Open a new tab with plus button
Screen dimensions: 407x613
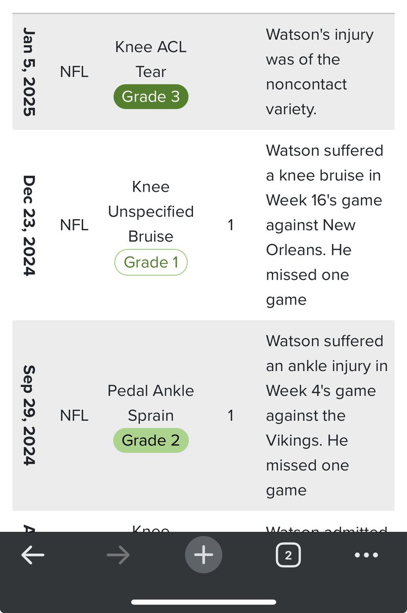(203, 555)
